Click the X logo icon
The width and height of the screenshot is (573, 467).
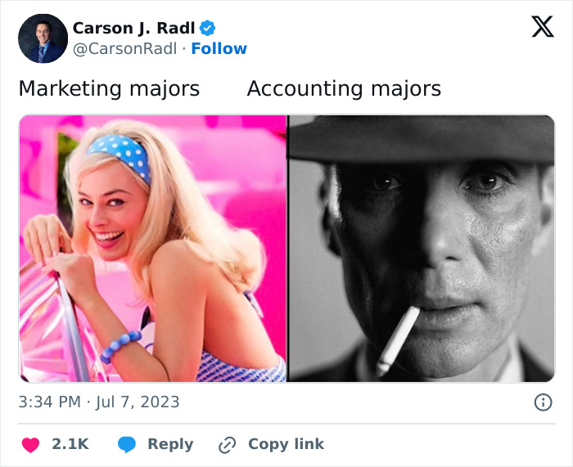click(x=542, y=28)
